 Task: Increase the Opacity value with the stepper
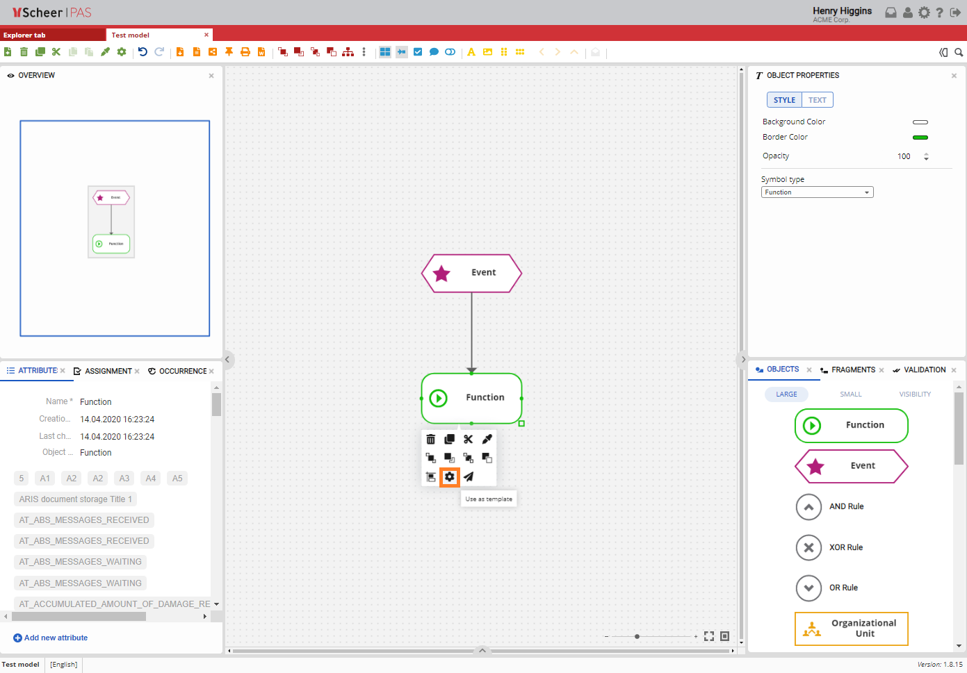click(926, 154)
